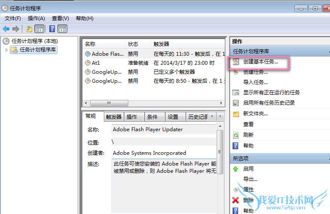The height and width of the screenshot is (214, 330).
Task: Click the 属性 link under 所选项
Action: [x=248, y=190]
